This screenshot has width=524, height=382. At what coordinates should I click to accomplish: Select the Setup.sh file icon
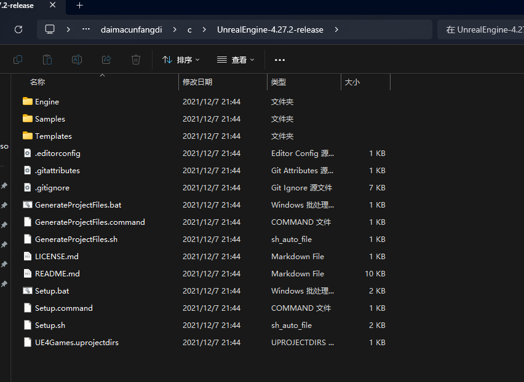28,325
